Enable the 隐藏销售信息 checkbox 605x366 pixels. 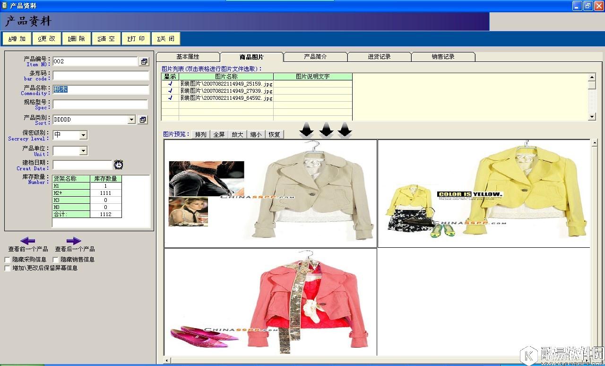(x=55, y=259)
